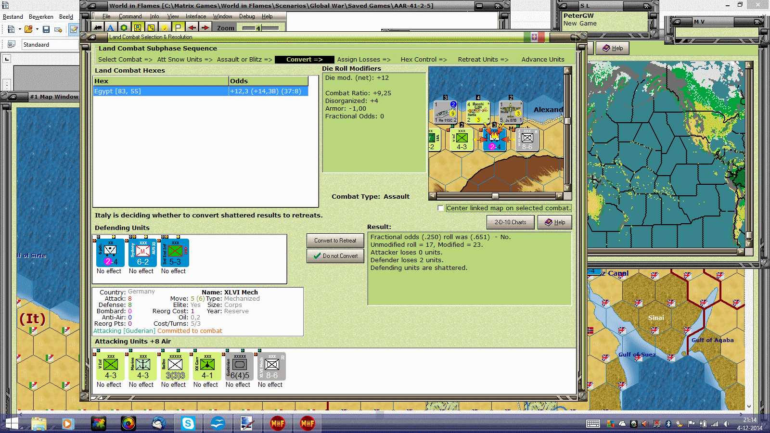Image resolution: width=770 pixels, height=433 pixels.
Task: Click the red right arrow toolbar icon
Action: [x=205, y=28]
